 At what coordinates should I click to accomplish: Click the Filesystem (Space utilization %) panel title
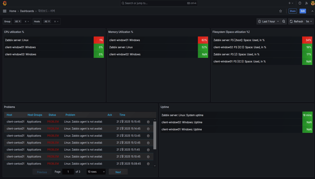click(231, 32)
